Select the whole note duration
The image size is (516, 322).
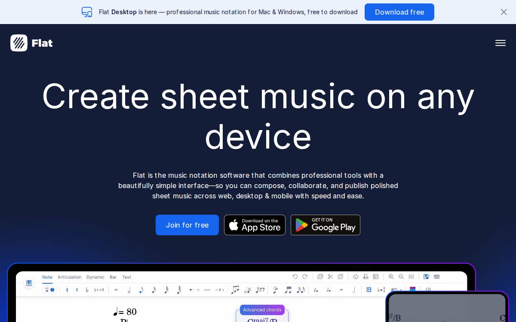(x=116, y=290)
